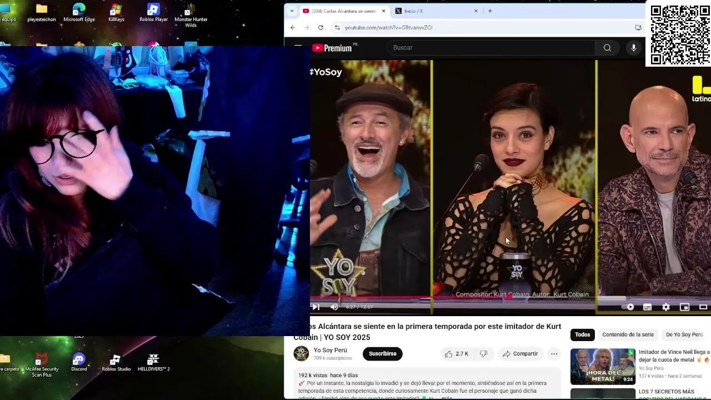The image size is (711, 400).
Task: Expand the browser tab search dropdown
Action: (292, 11)
